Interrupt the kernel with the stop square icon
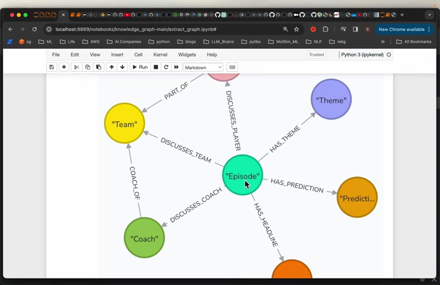 (156, 67)
